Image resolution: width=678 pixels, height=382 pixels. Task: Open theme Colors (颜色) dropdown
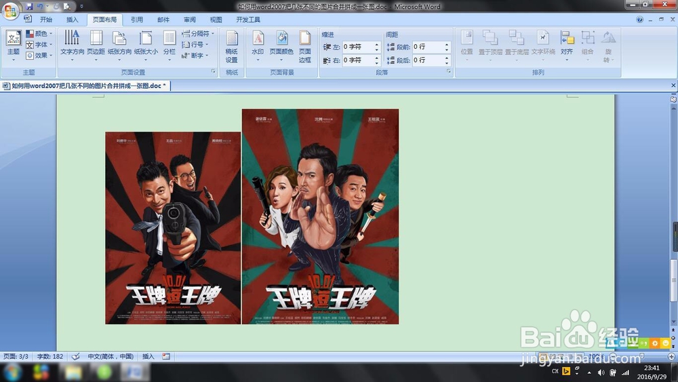coord(39,34)
